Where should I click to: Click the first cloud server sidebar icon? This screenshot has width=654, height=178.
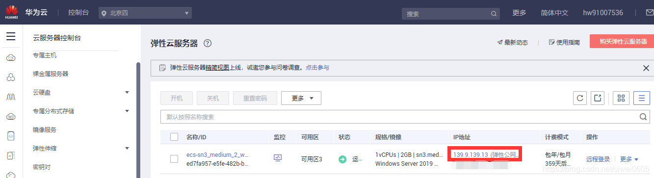[11, 58]
